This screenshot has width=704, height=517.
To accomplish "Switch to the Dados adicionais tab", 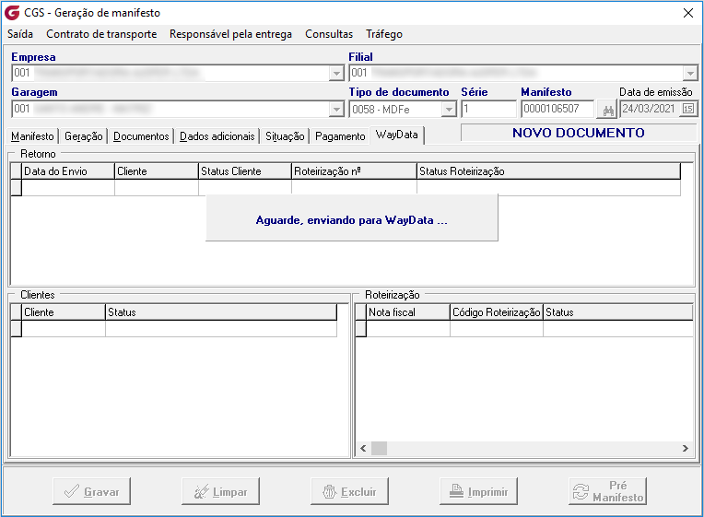I will point(217,136).
